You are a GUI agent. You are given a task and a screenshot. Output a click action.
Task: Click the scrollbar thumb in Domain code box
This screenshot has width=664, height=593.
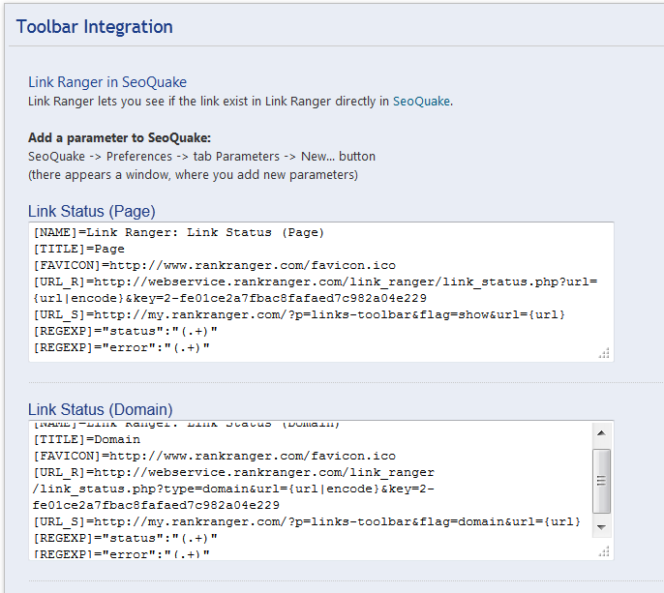pyautogui.click(x=601, y=480)
